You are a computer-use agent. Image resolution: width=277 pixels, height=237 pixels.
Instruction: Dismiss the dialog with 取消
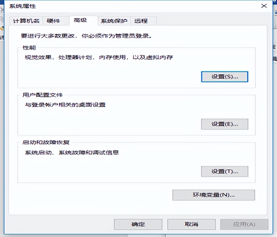191,224
